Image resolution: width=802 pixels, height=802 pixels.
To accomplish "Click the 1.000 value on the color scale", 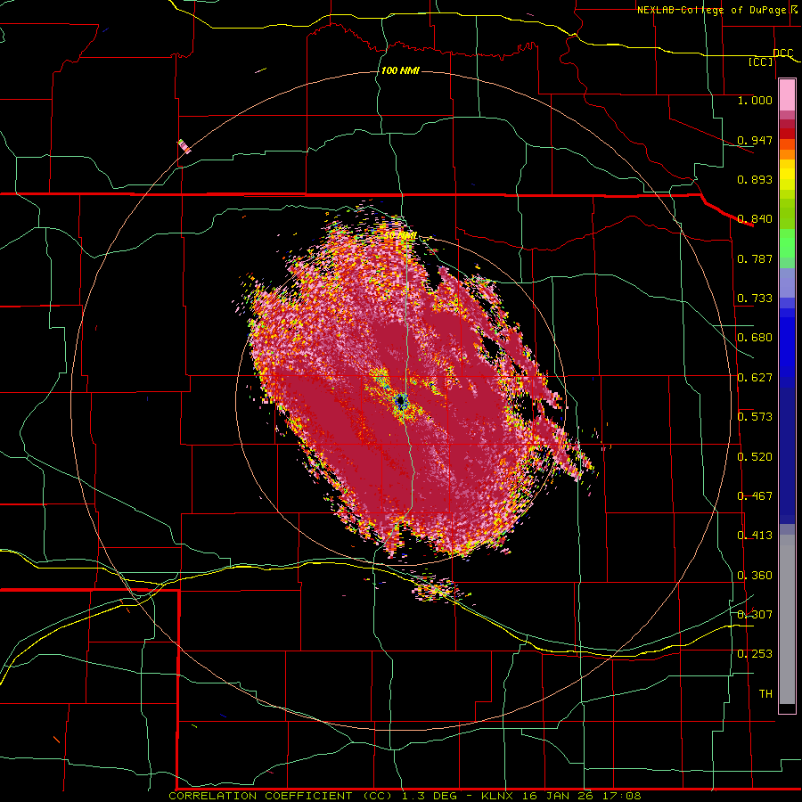I will [755, 100].
